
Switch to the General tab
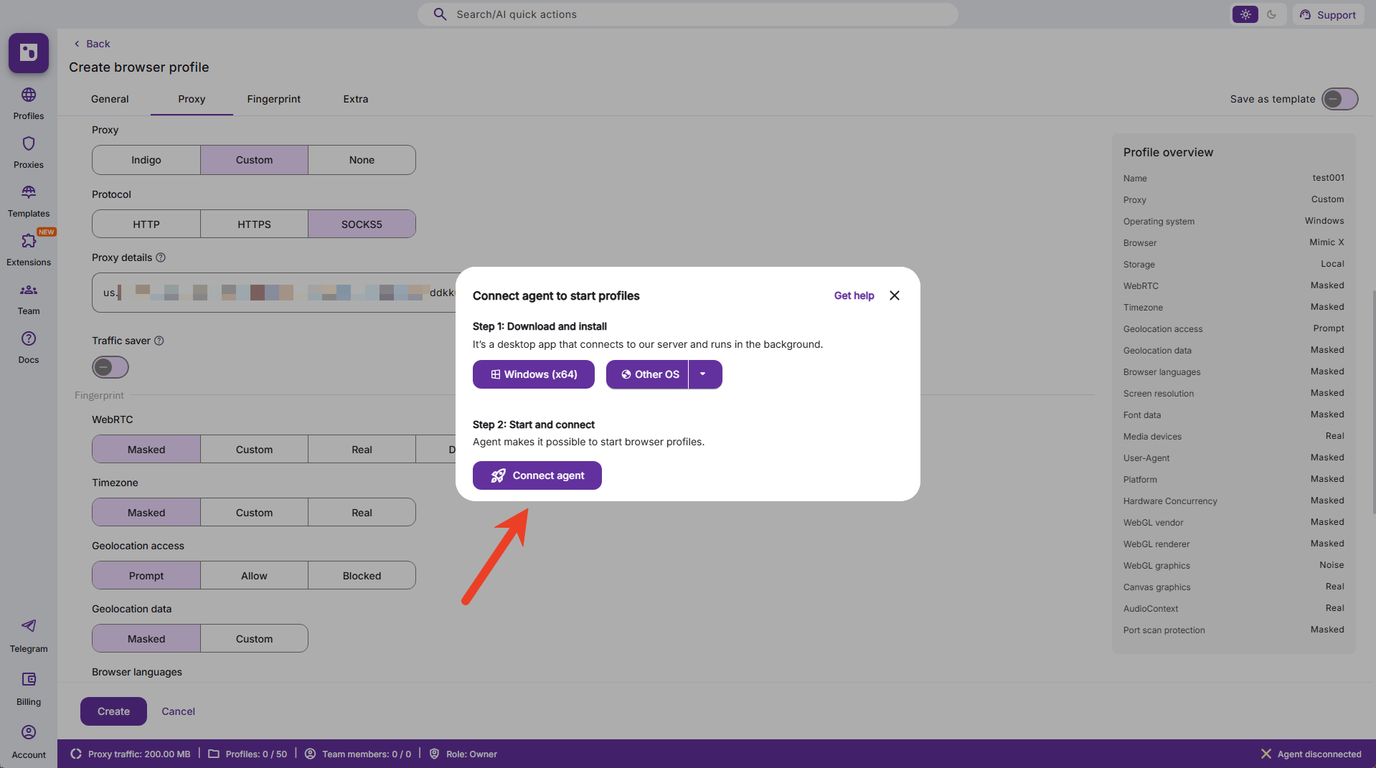(110, 99)
